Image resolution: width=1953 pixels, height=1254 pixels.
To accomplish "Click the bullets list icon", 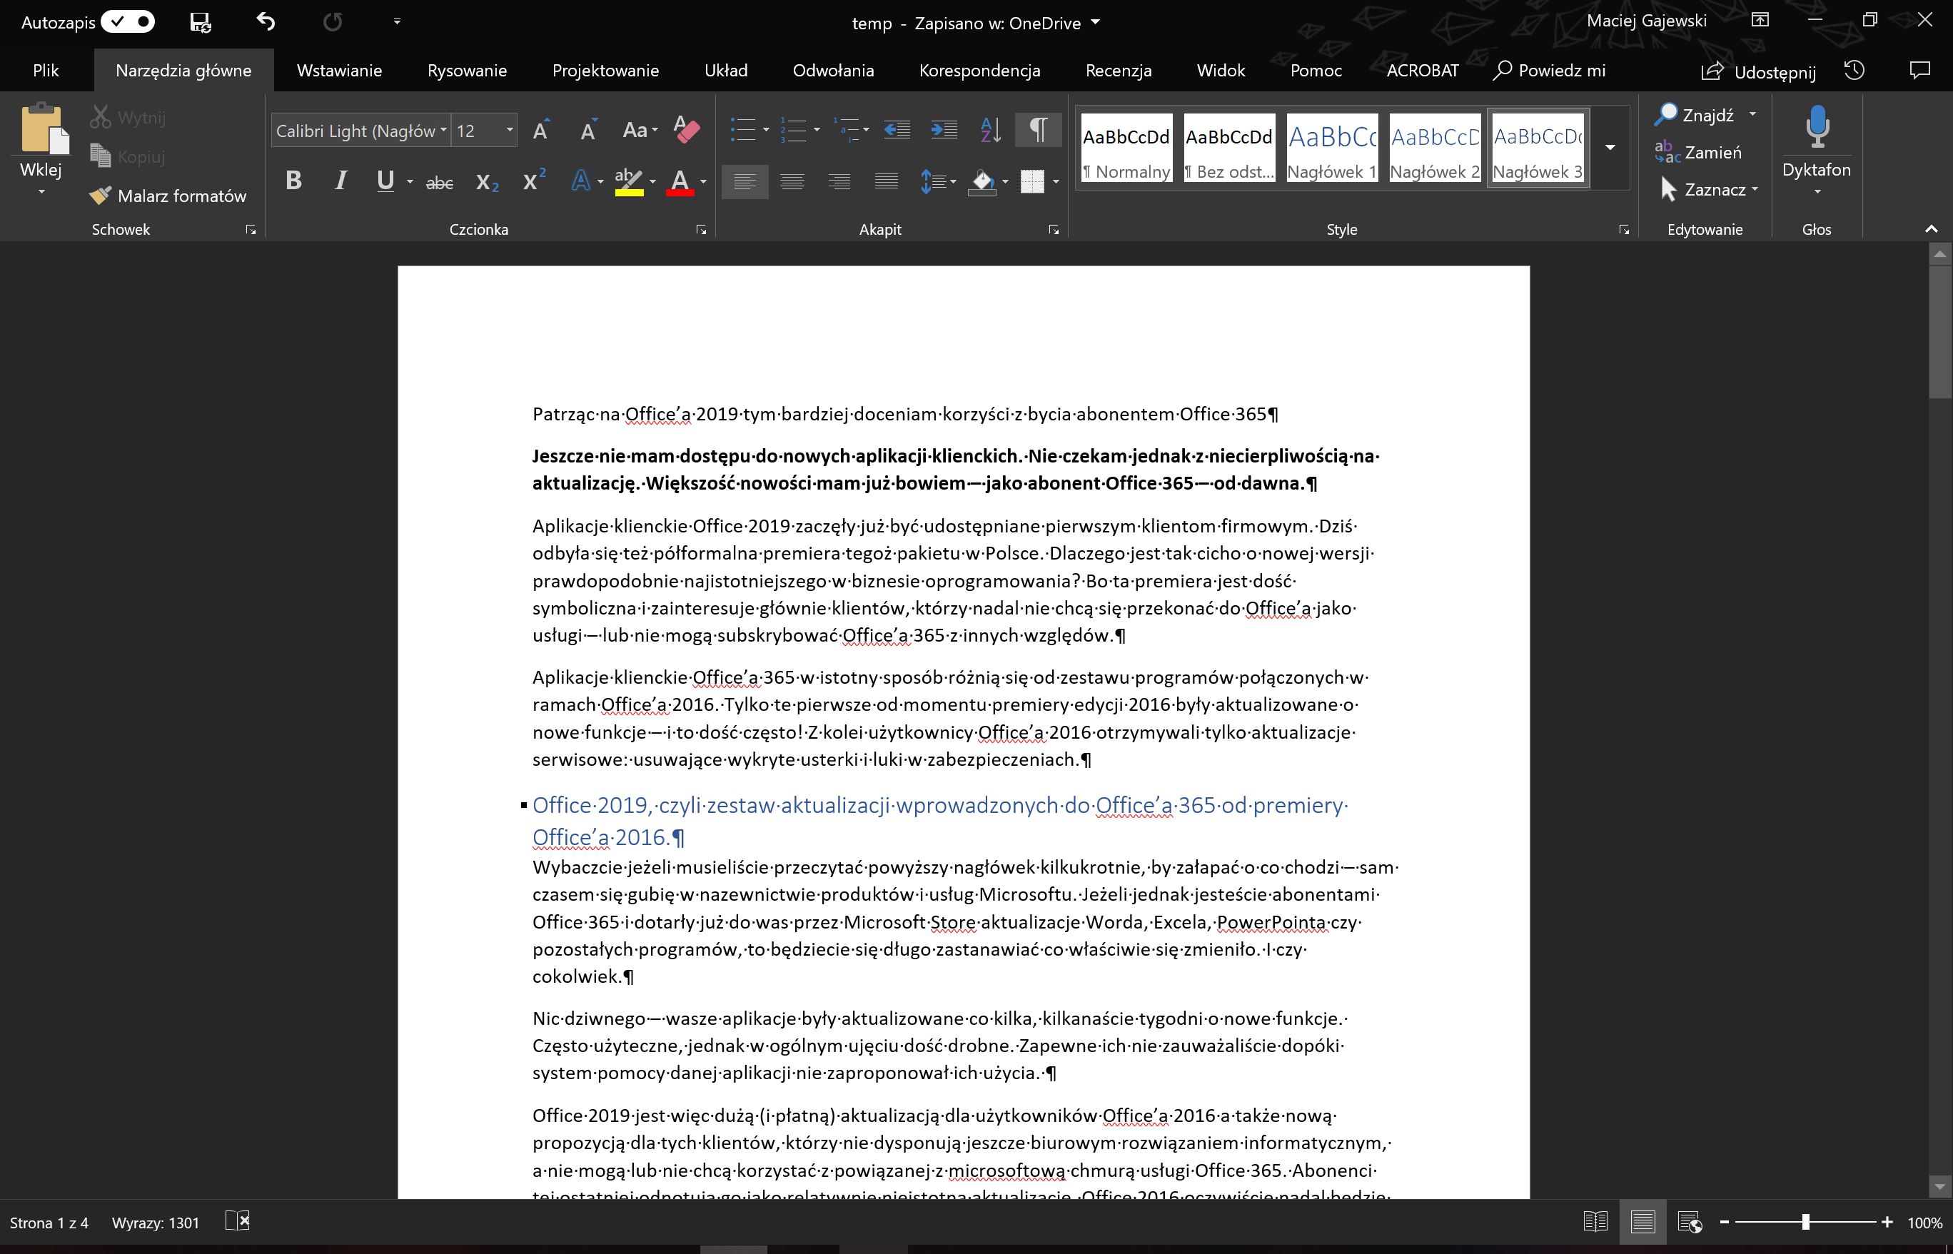I will pos(743,129).
